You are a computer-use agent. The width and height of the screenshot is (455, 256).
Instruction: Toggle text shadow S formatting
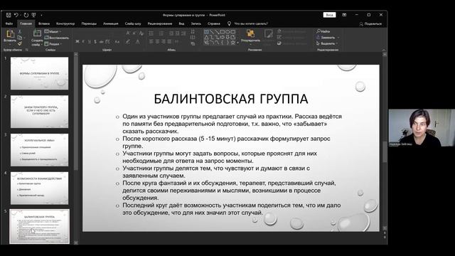(x=95, y=42)
